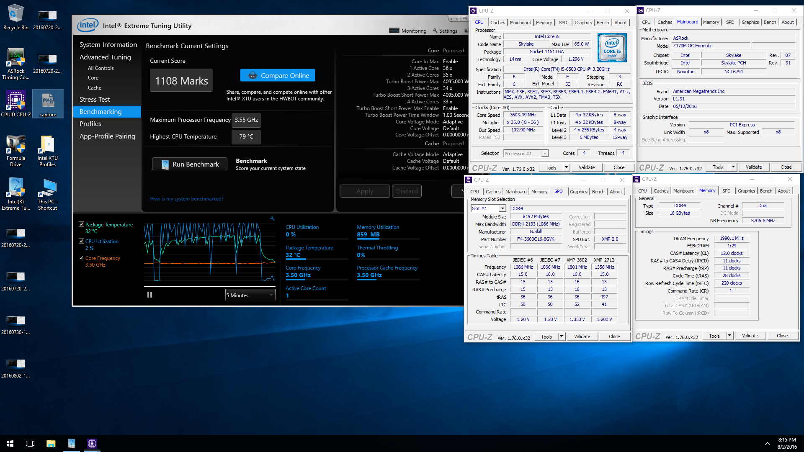Switch to Bench tab in CPU-Z Mainboard window
The height and width of the screenshot is (452, 804).
770,22
